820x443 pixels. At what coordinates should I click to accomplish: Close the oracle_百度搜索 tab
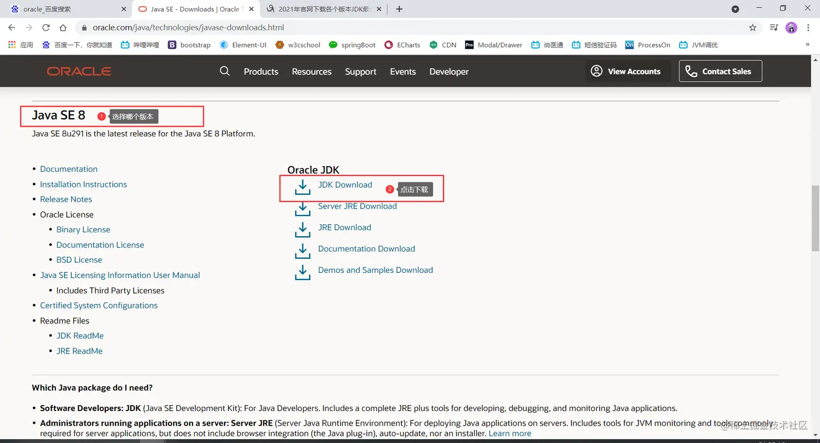pos(124,9)
